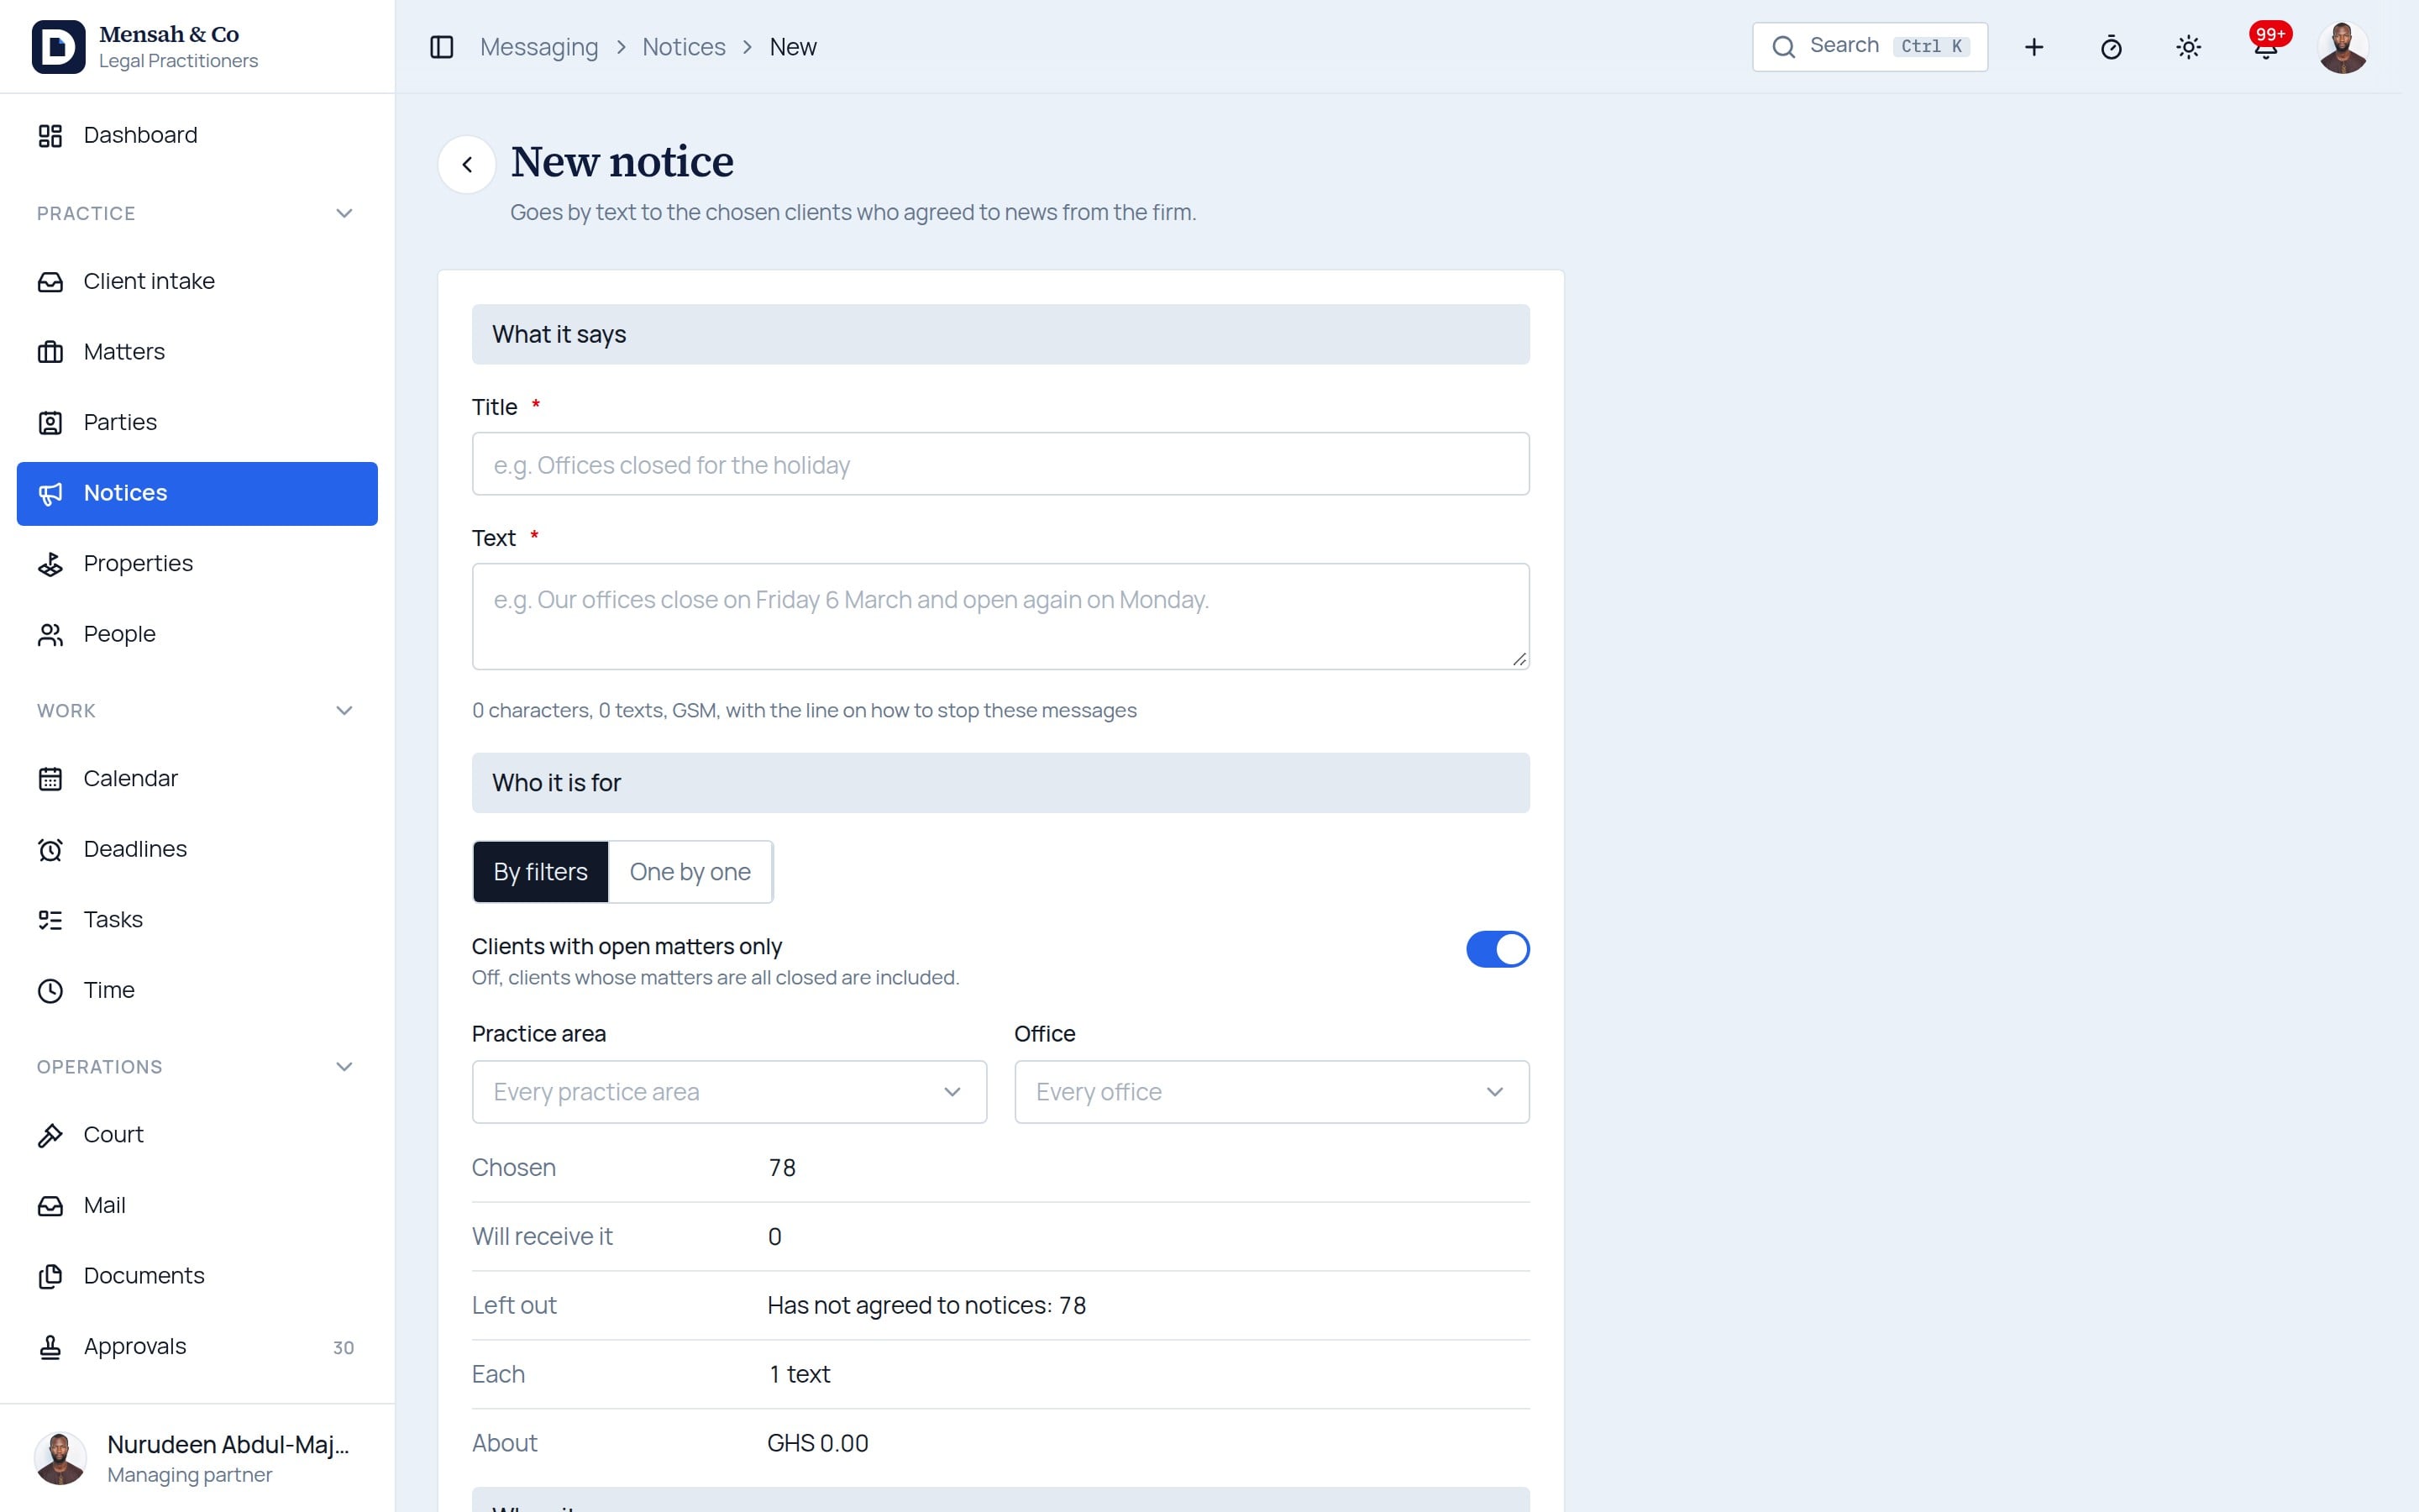The height and width of the screenshot is (1512, 2419).
Task: Click the Title input field
Action: click(x=1000, y=464)
